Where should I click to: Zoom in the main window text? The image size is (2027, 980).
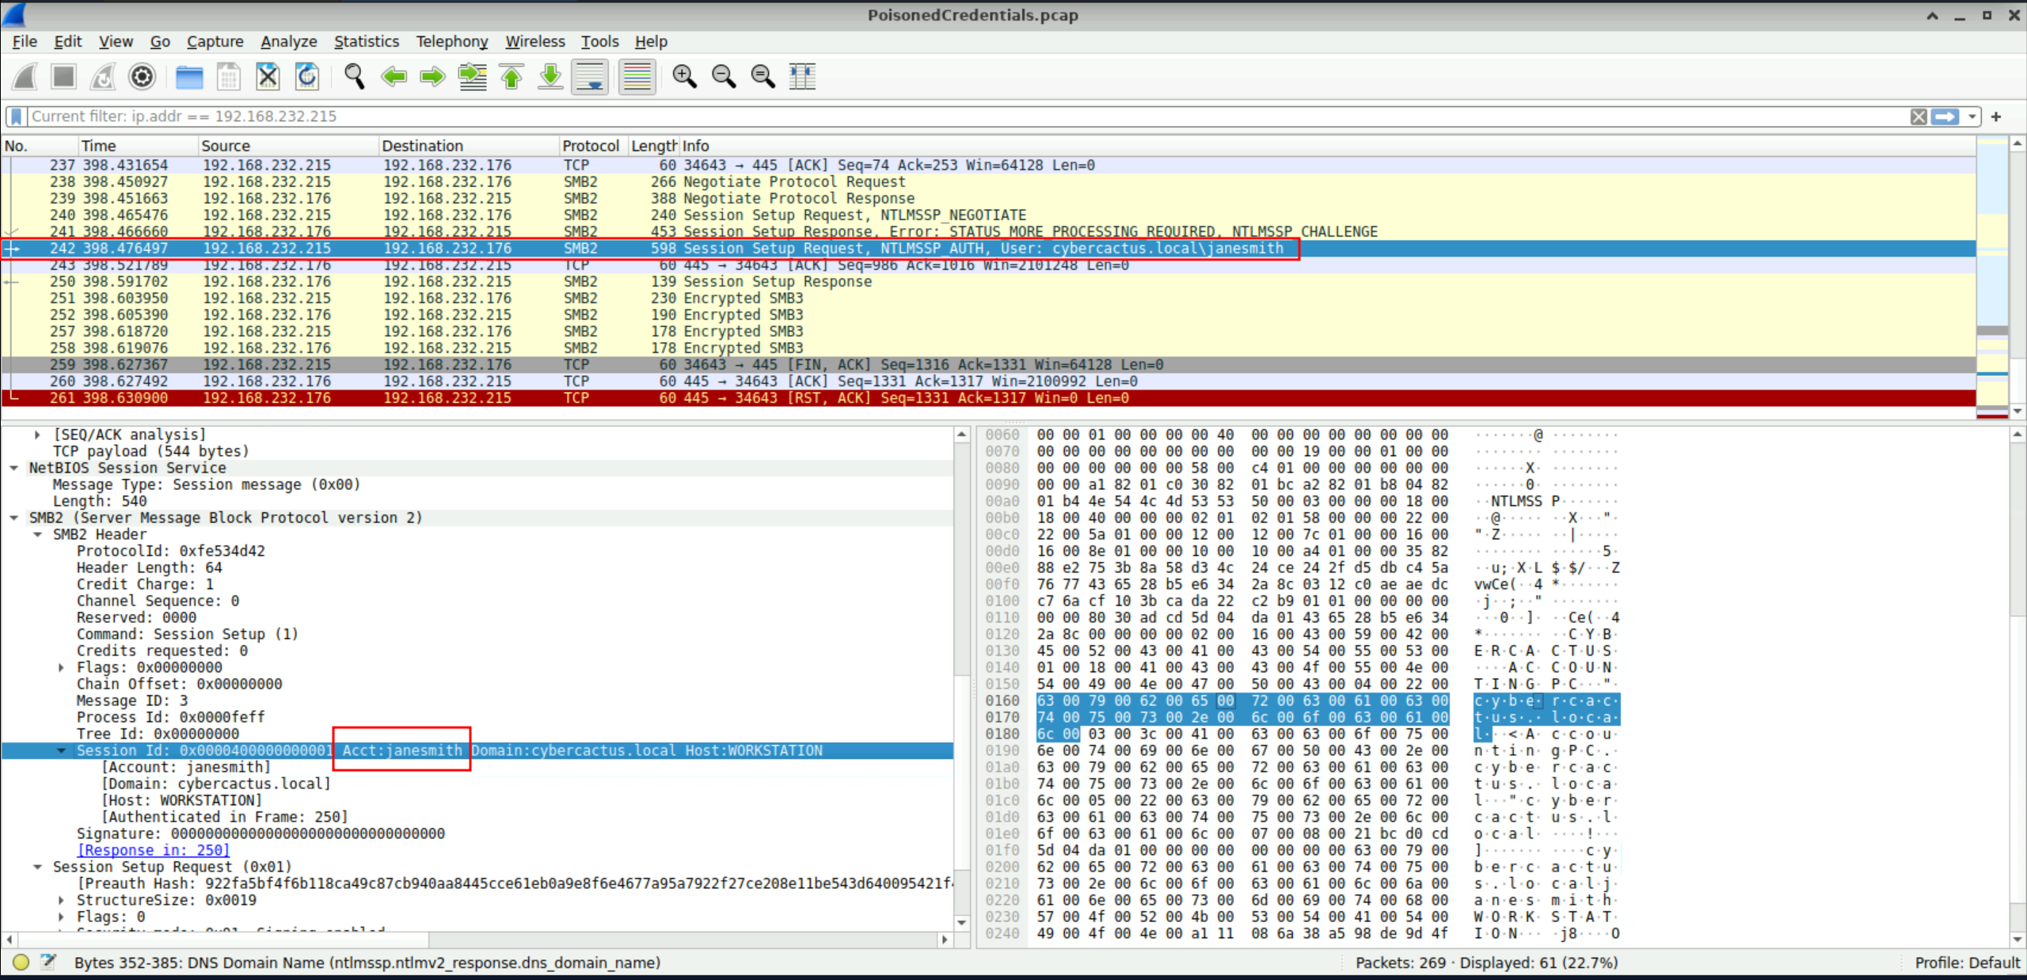click(684, 77)
